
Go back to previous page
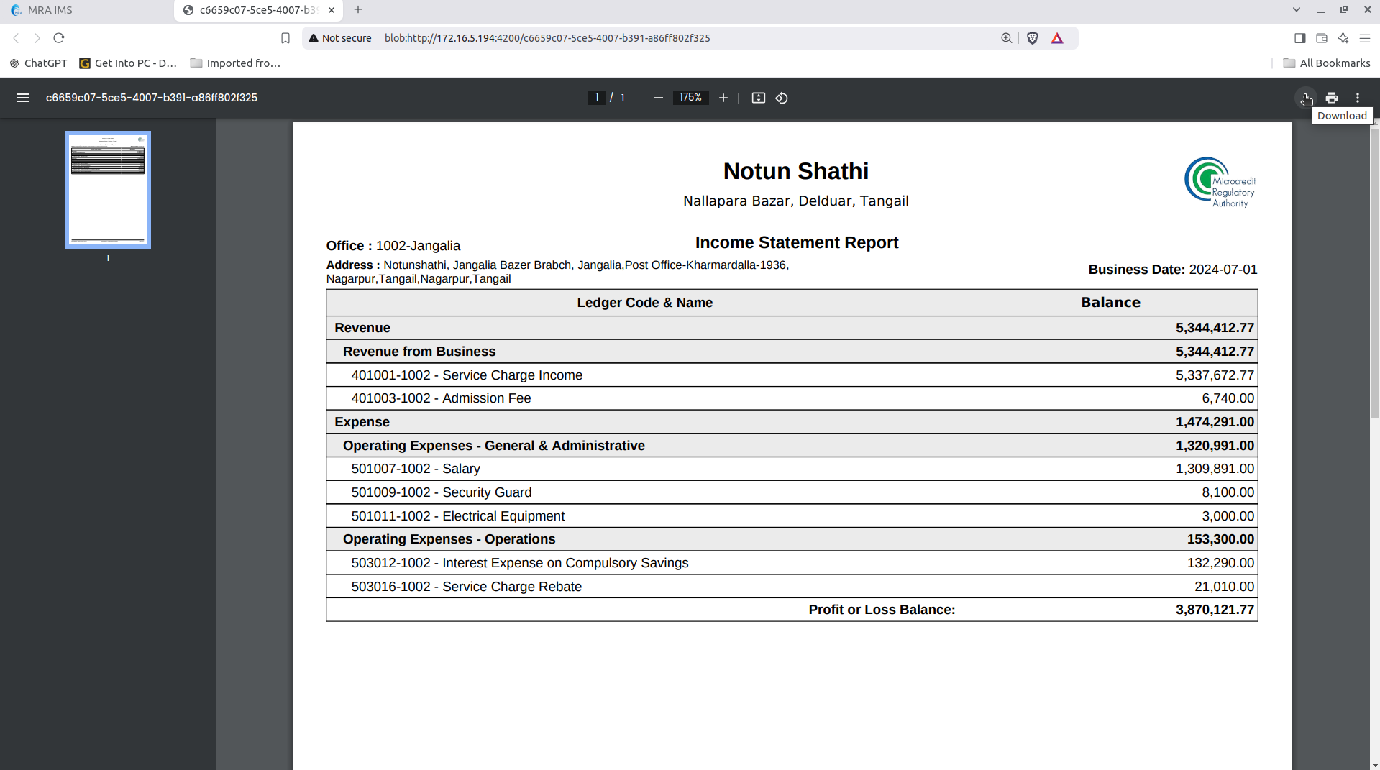click(16, 38)
